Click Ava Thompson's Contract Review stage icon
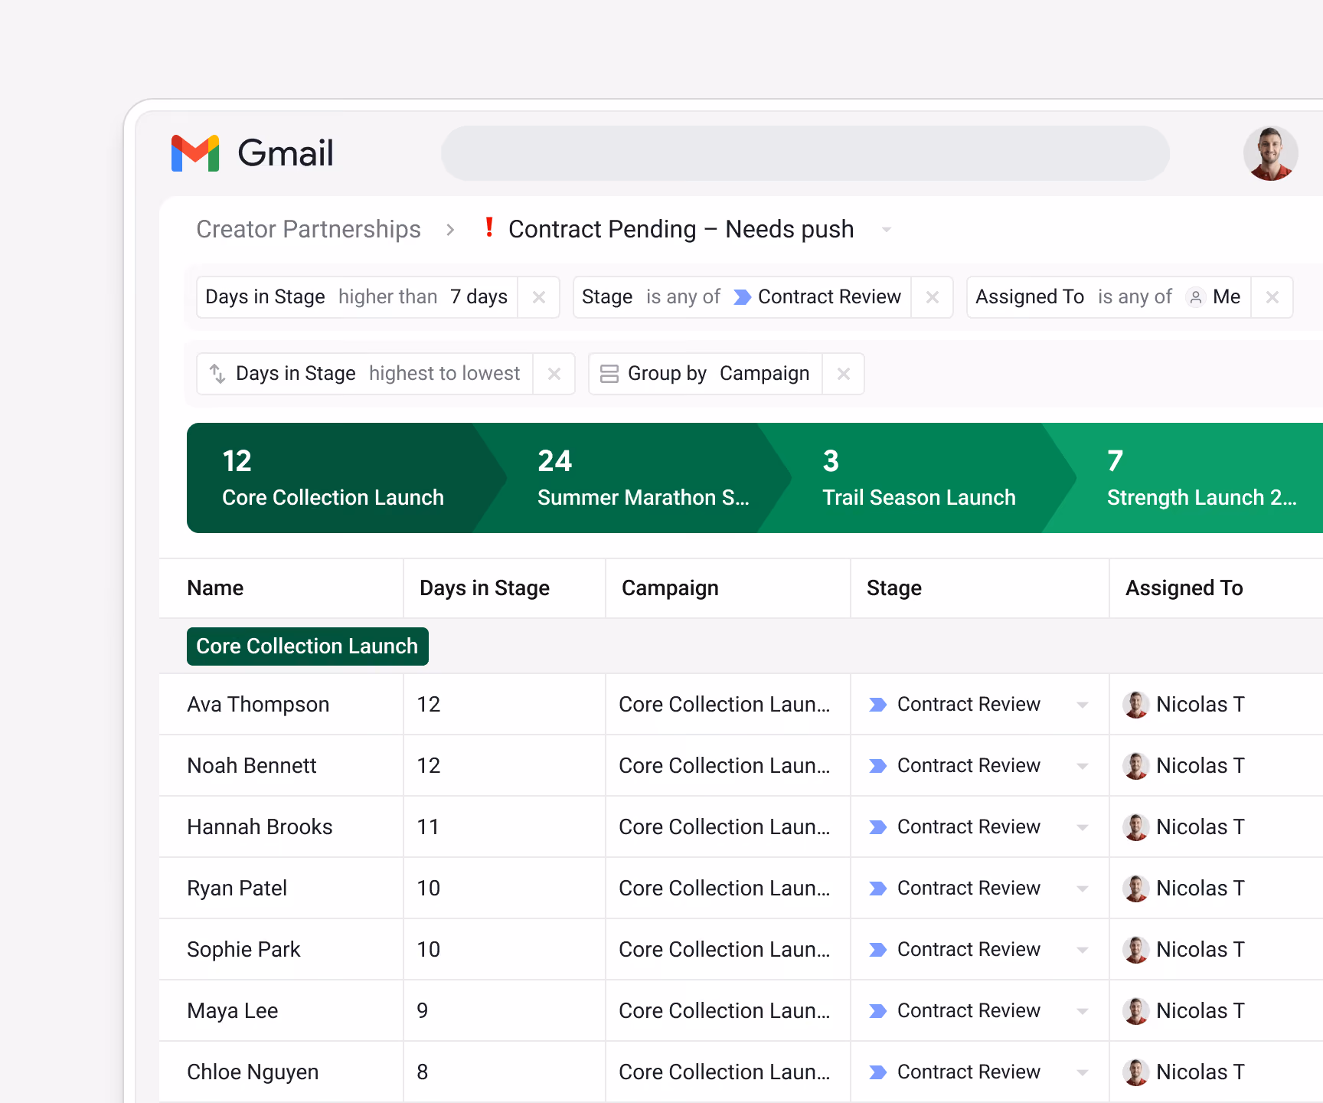The width and height of the screenshot is (1323, 1103). 878,705
